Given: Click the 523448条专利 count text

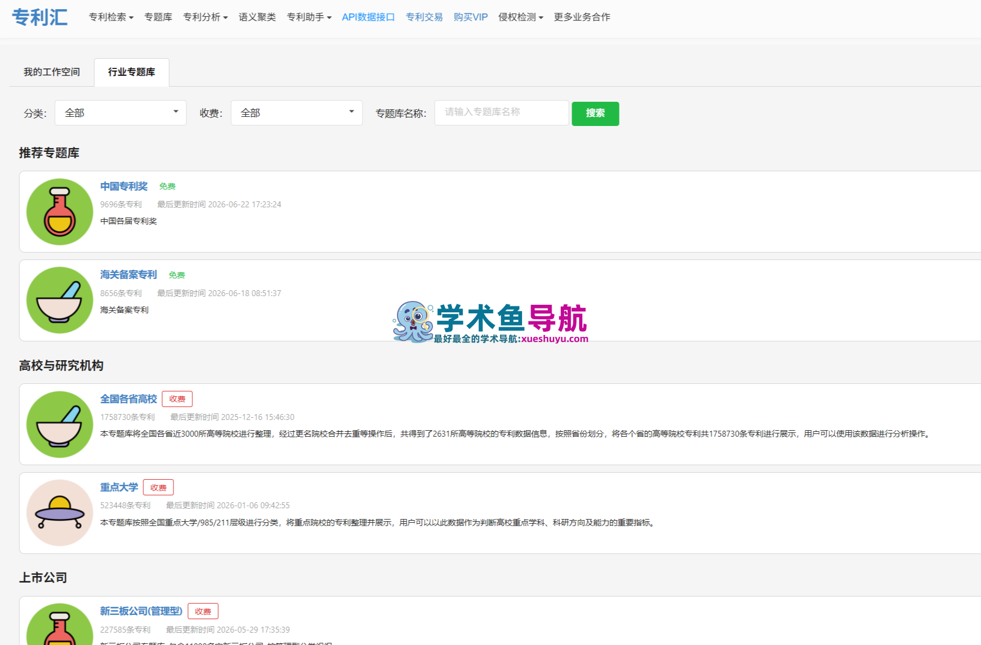Looking at the screenshot, I should (x=125, y=506).
